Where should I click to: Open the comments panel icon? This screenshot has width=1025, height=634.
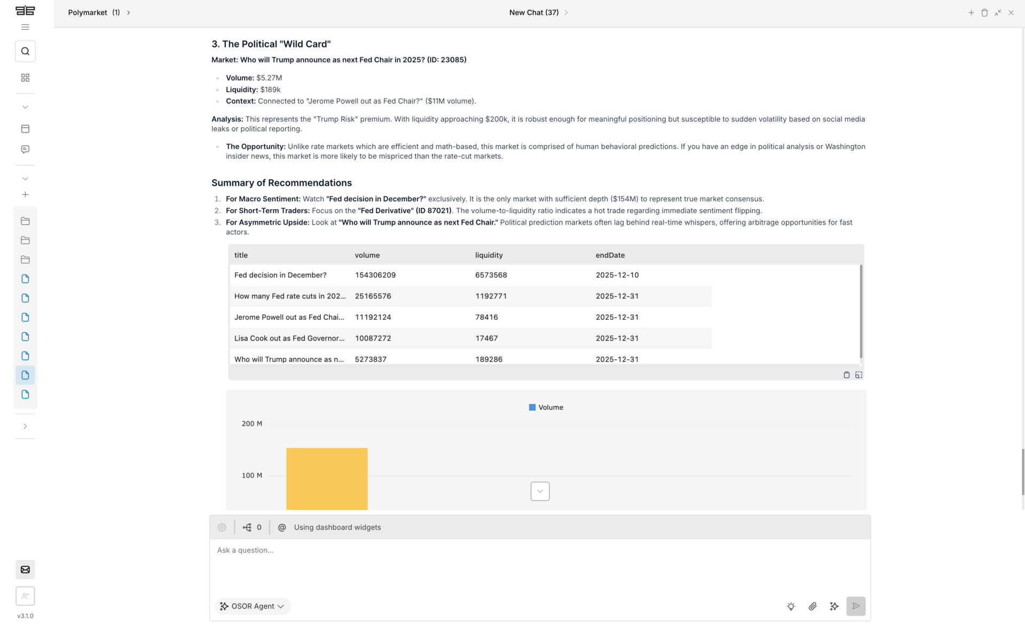pyautogui.click(x=25, y=149)
